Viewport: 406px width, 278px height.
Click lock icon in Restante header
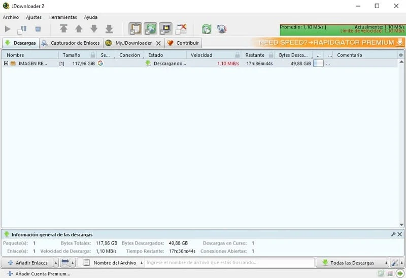point(271,55)
